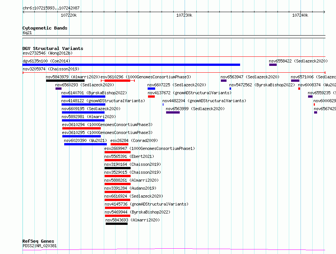The height and width of the screenshot is (254, 336).
Task: Click the DGV Structural Variants track title
Action: (x=53, y=48)
